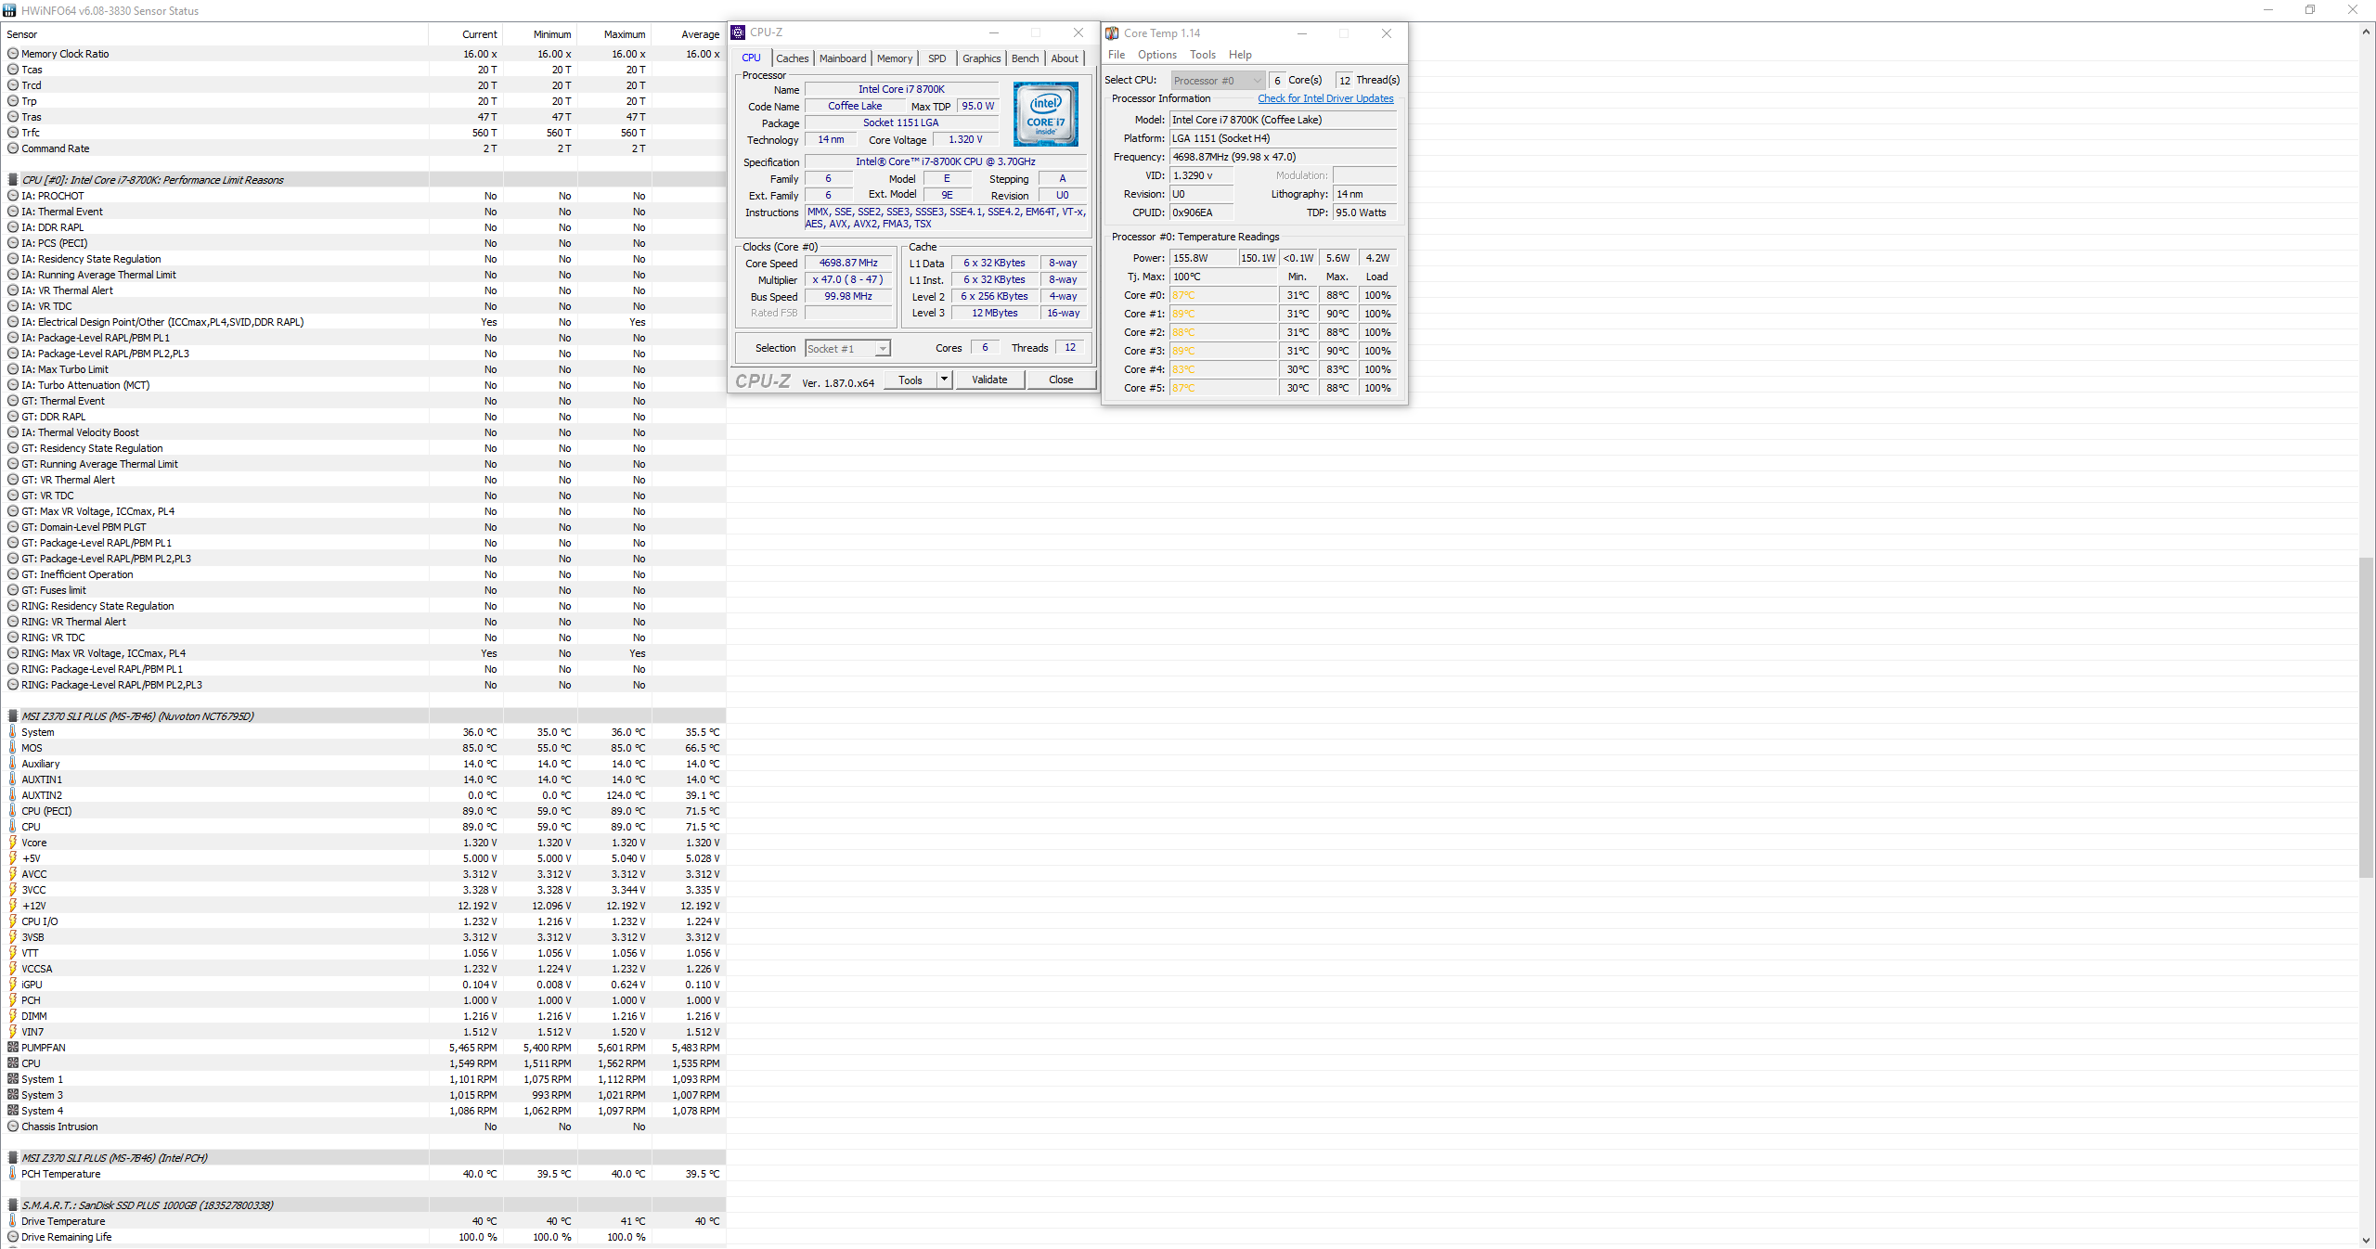Click the Intel Core i7 logo in CPU-Z
Screen dimensions: 2376x1249
[x=1045, y=114]
